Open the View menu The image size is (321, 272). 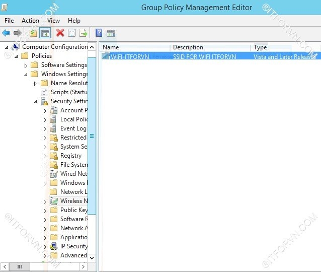click(x=53, y=21)
